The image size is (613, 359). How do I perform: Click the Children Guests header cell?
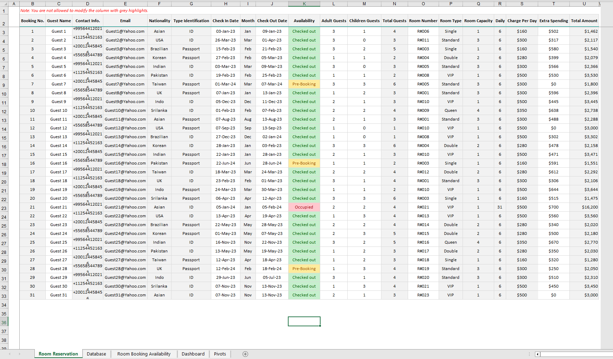point(364,21)
